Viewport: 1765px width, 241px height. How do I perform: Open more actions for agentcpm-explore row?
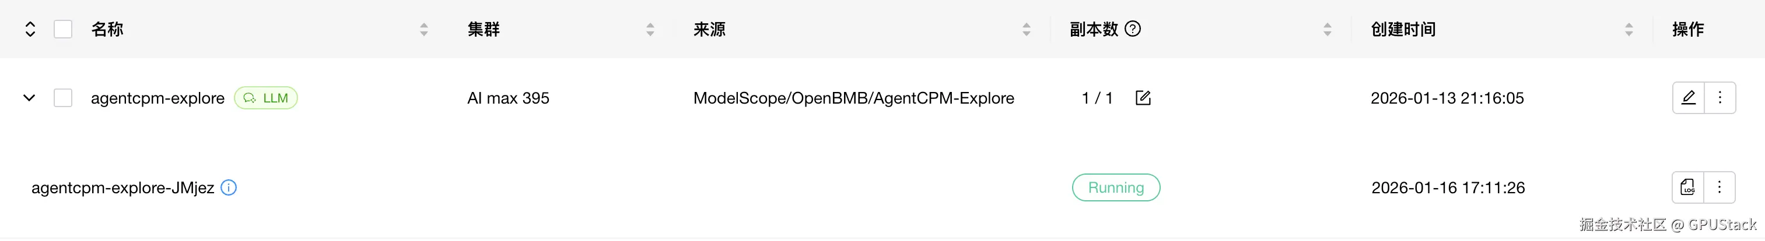(1720, 98)
